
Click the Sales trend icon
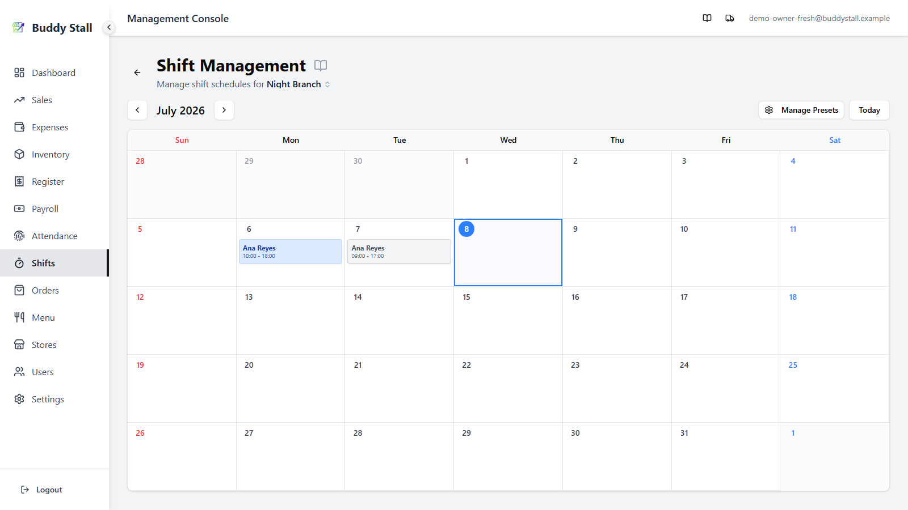[x=19, y=100]
